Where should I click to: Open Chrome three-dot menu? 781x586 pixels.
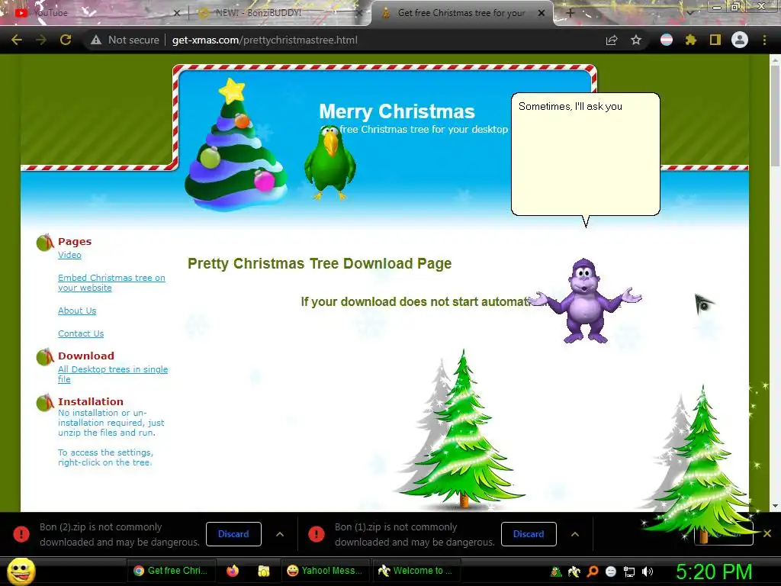point(764,40)
